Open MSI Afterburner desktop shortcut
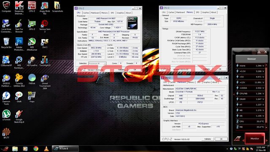This screenshot has width=270, height=152. (32, 44)
